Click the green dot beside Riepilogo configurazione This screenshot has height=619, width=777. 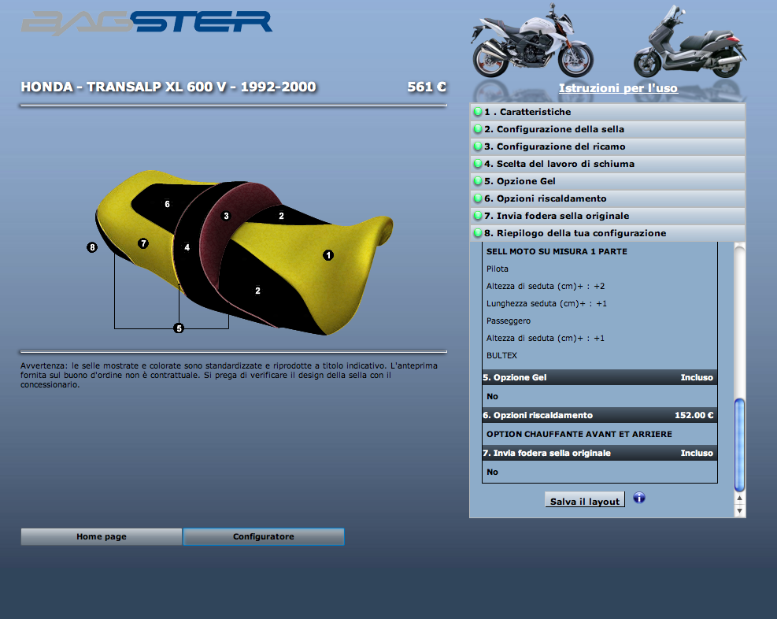point(478,233)
